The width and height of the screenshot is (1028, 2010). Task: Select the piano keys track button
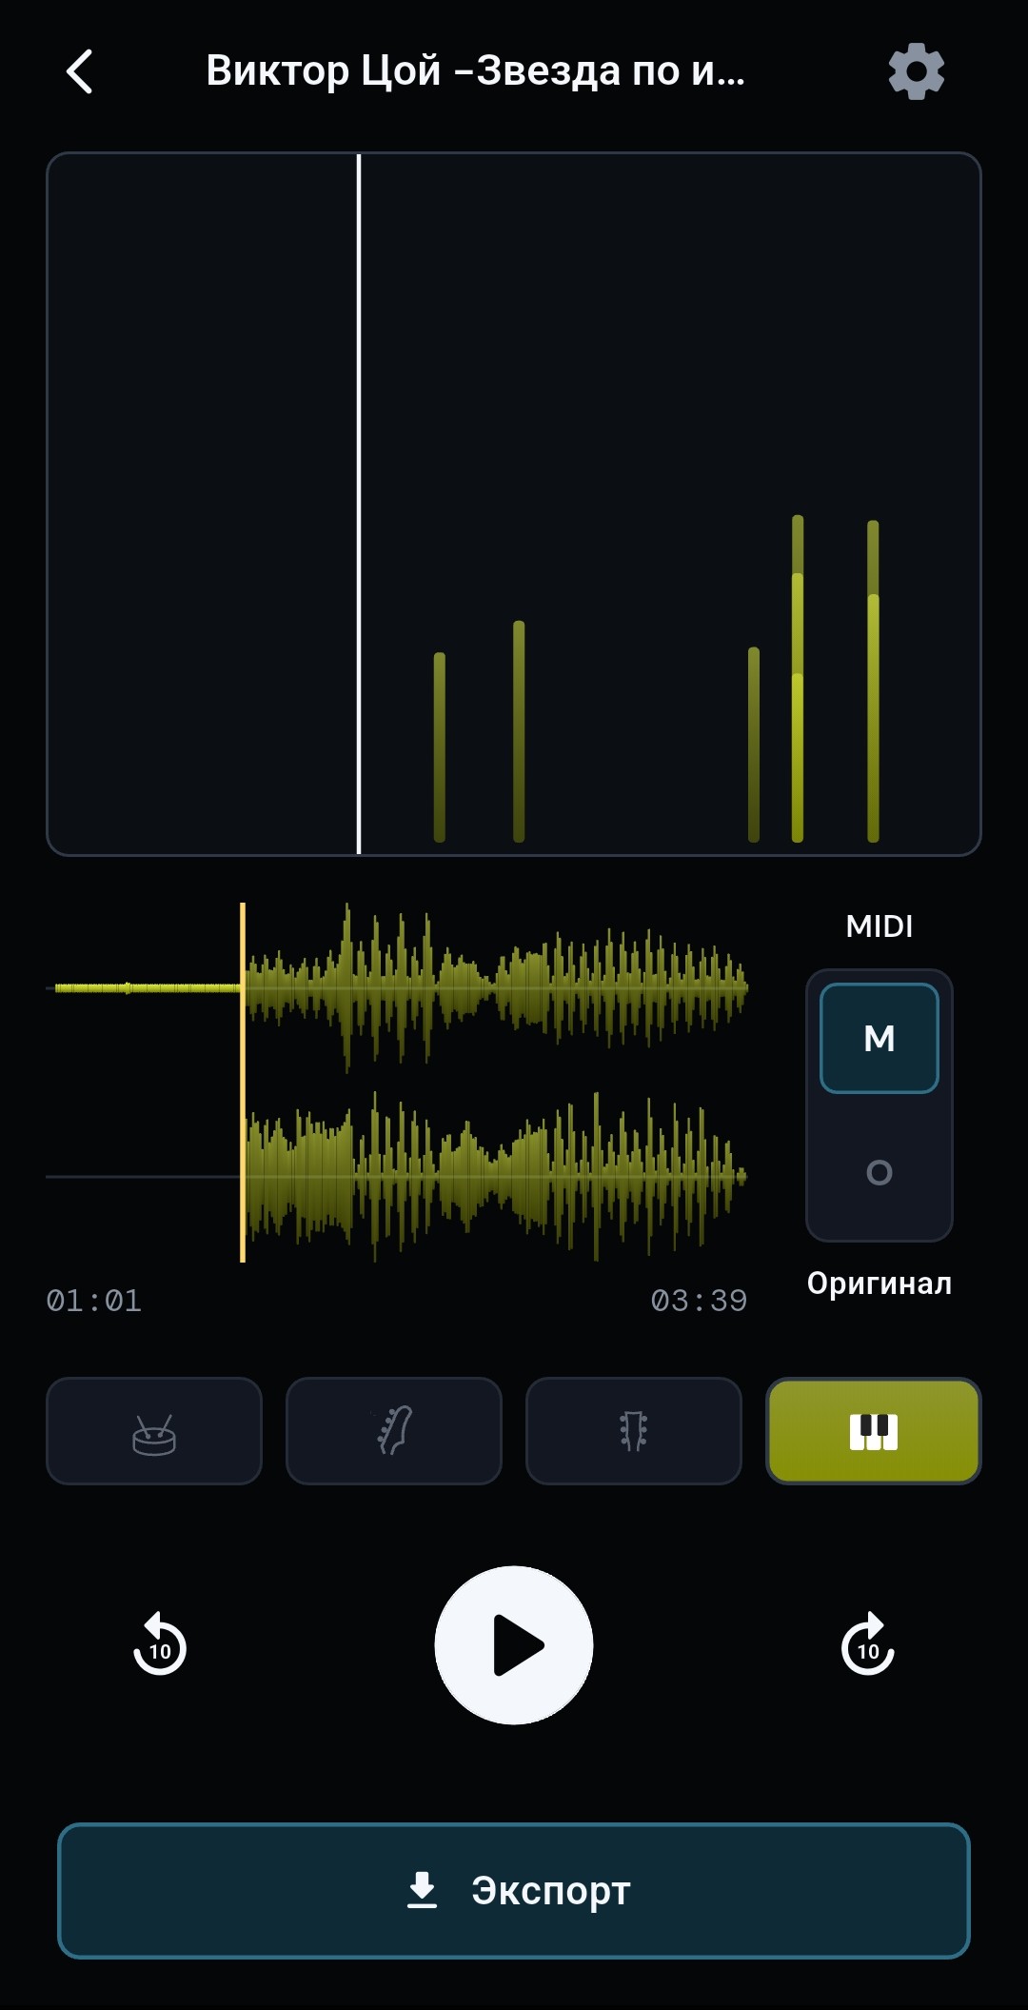tap(874, 1430)
